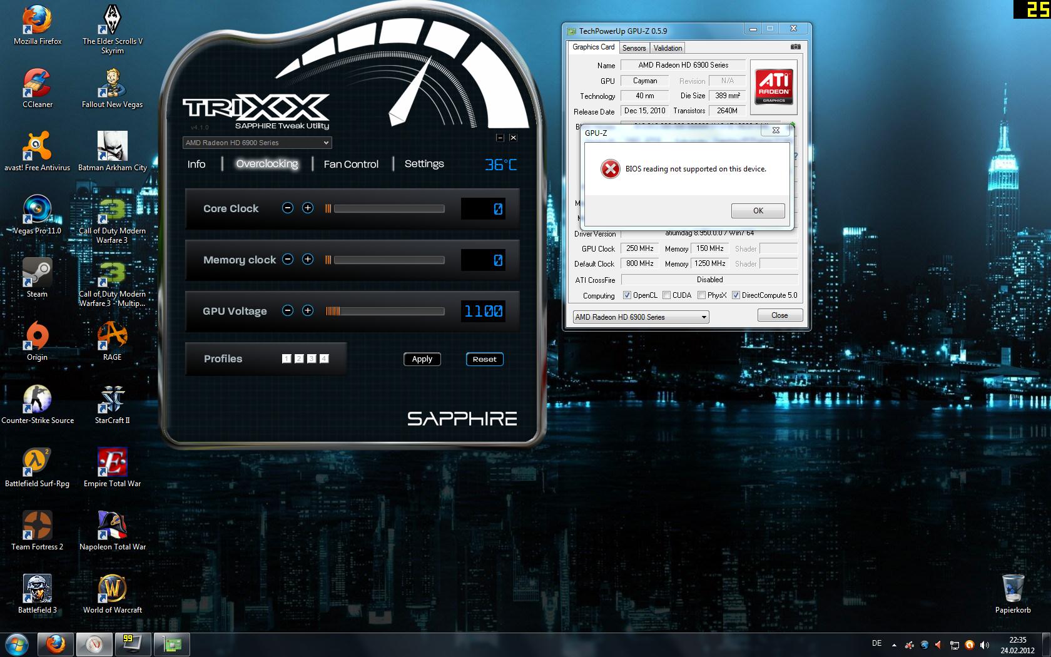Select profile slot 4 in TRIXX
Screen dimensions: 1051x657
[x=324, y=359]
